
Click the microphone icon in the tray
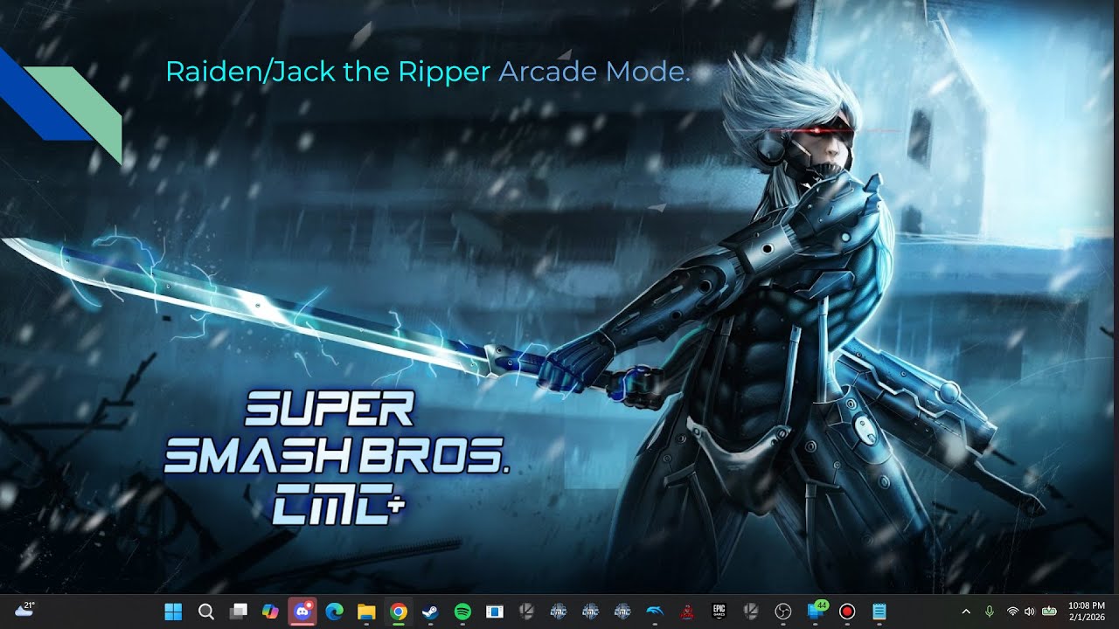[x=990, y=612]
